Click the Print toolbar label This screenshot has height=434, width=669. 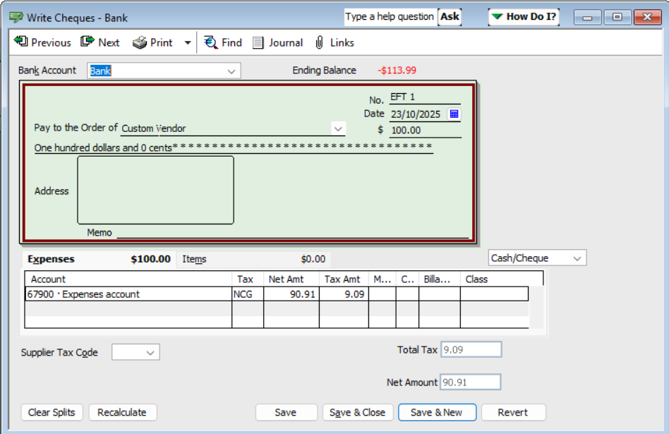[162, 42]
